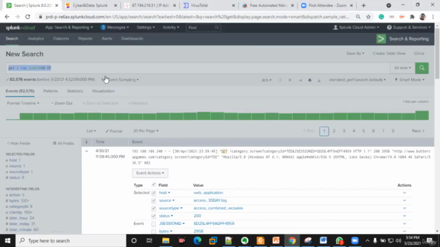Pause the search job

coord(280,80)
